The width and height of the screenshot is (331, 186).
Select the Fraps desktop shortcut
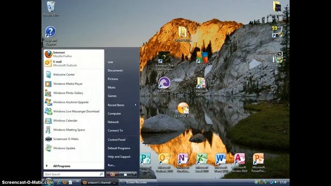[277, 34]
